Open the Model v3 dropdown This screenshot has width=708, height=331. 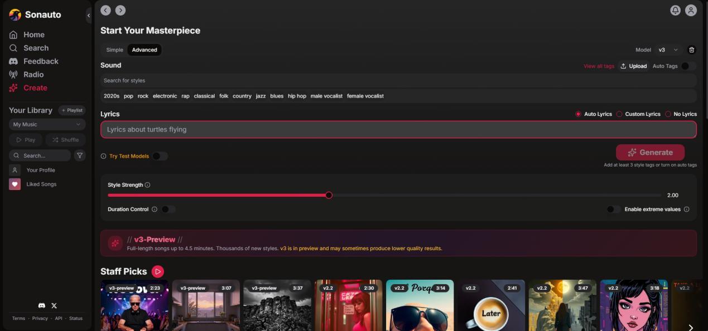(668, 50)
